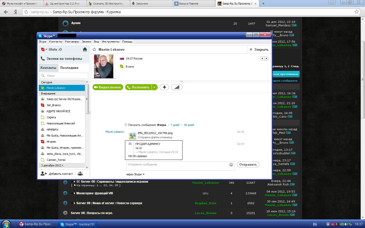Select the Set_Branco contact
This screenshot has height=228, width=365.
62,105
